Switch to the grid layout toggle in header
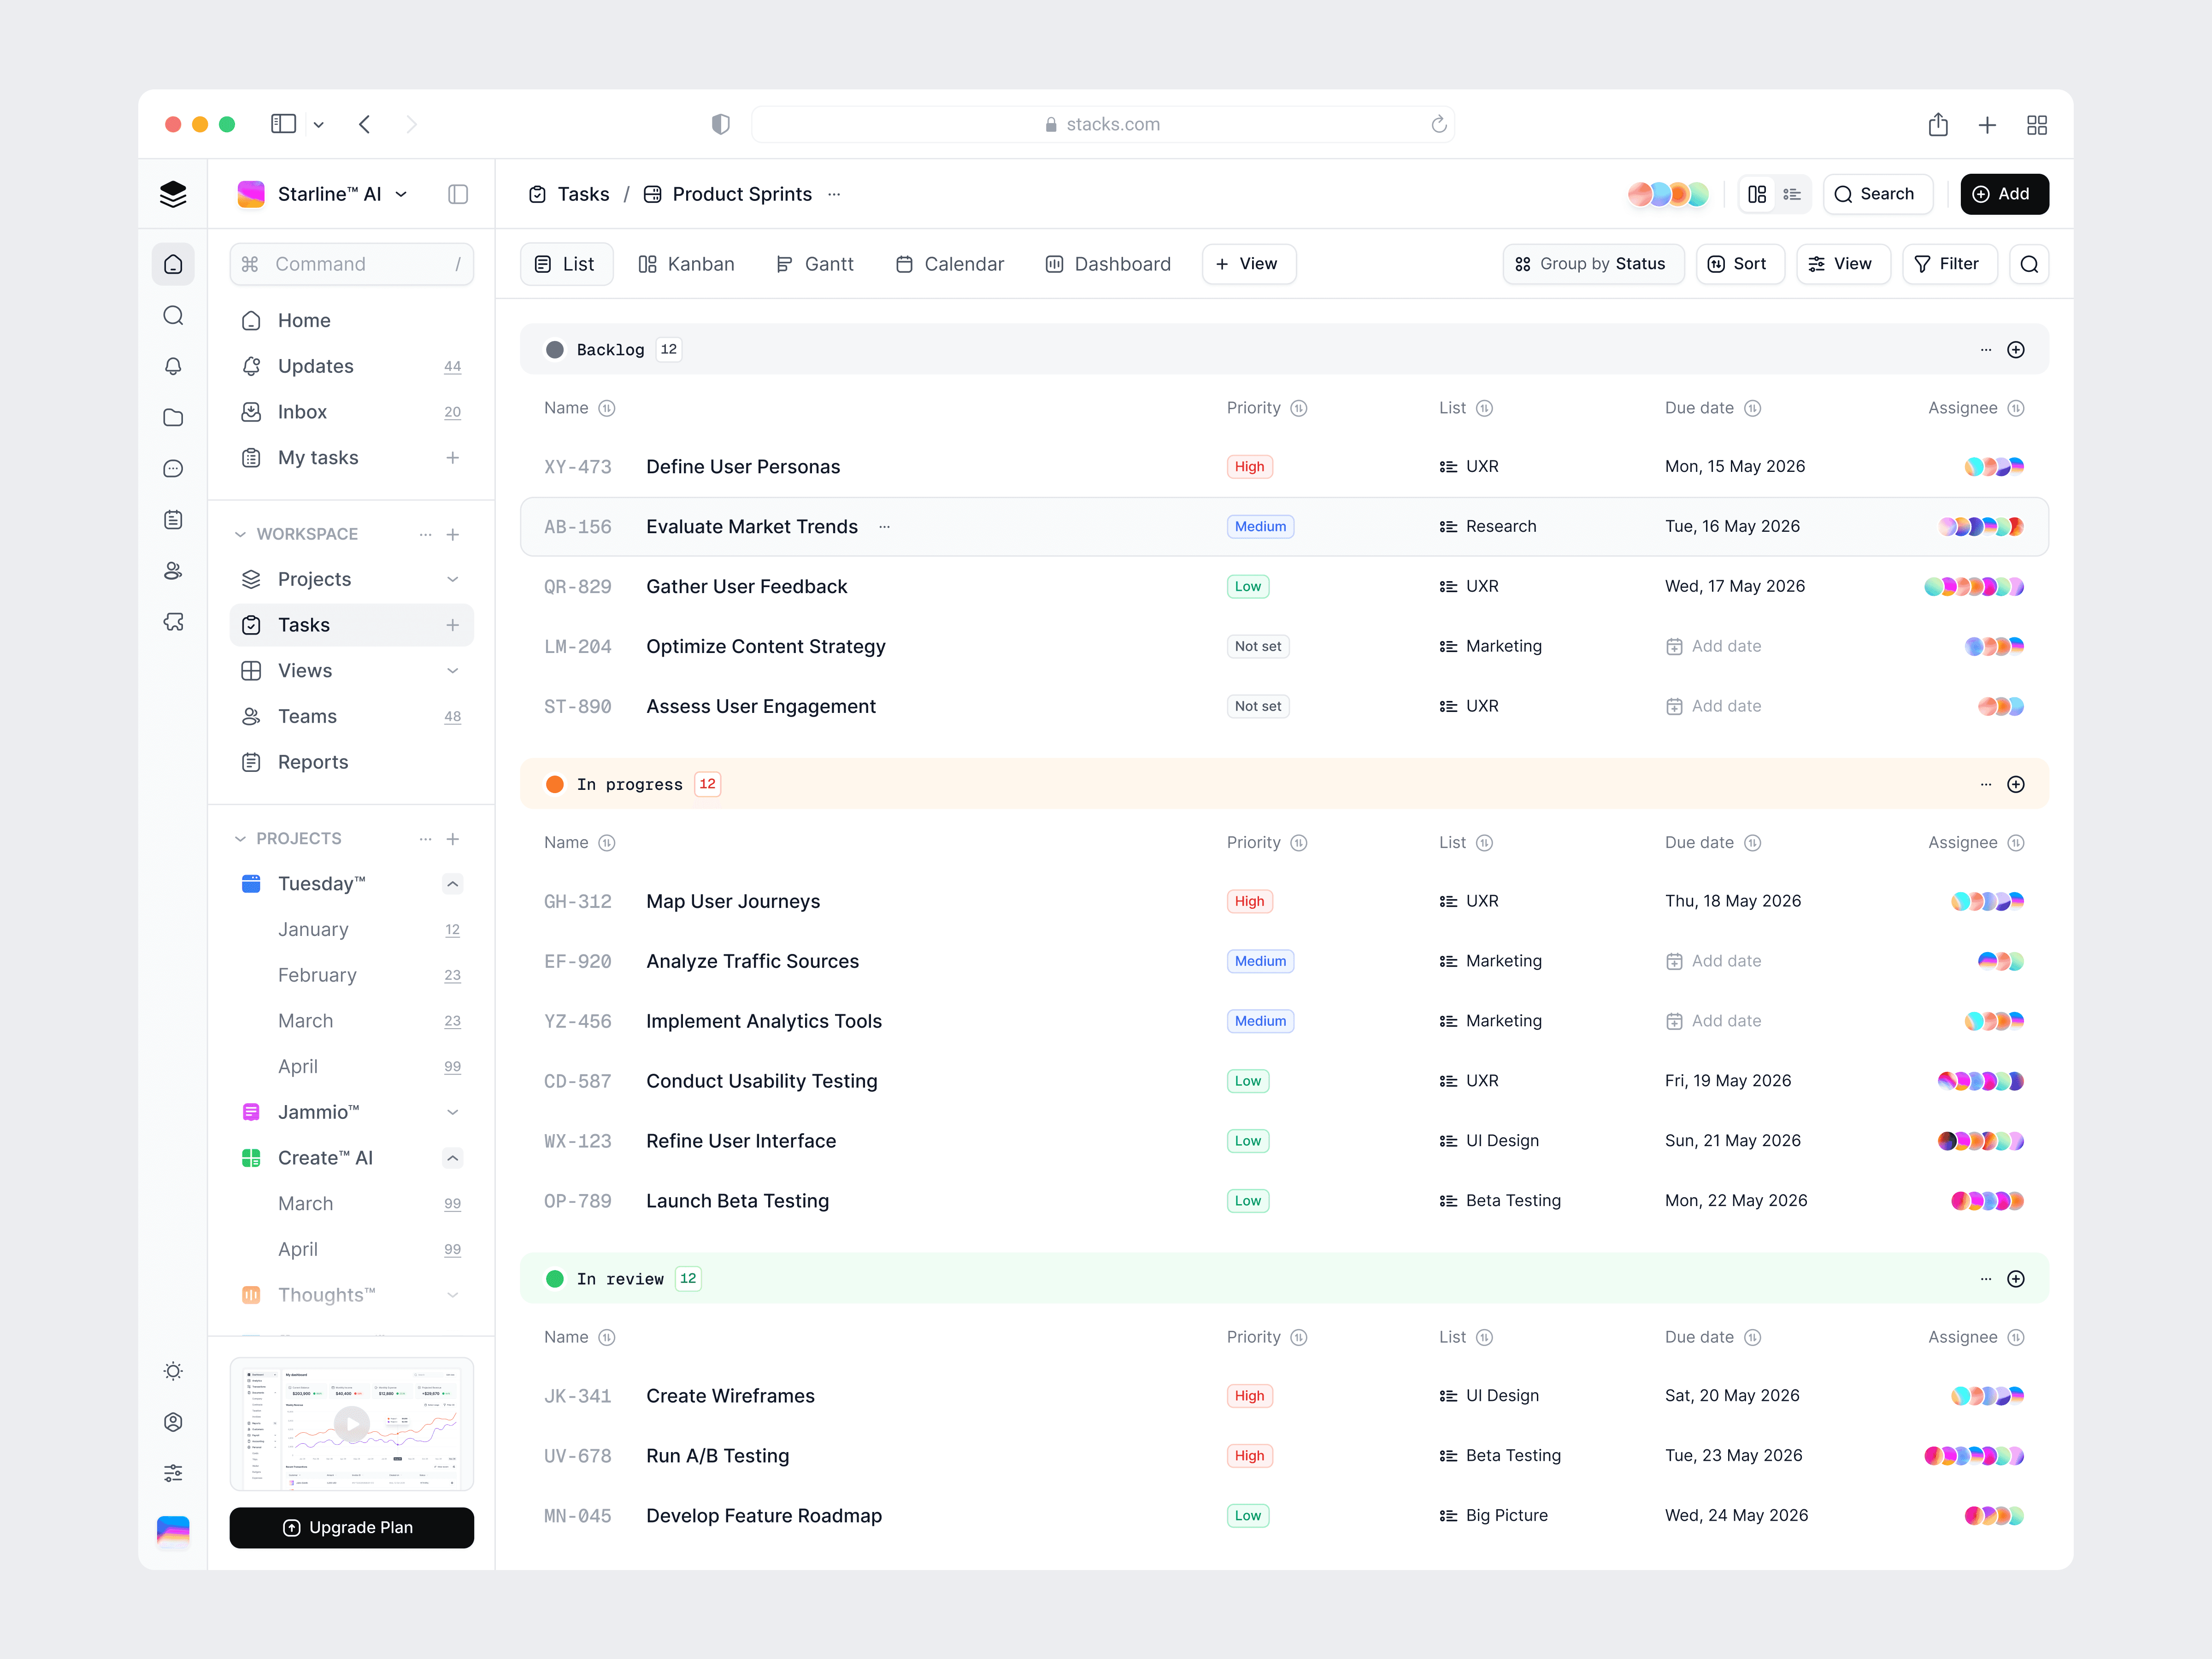2212x1659 pixels. 1757,194
